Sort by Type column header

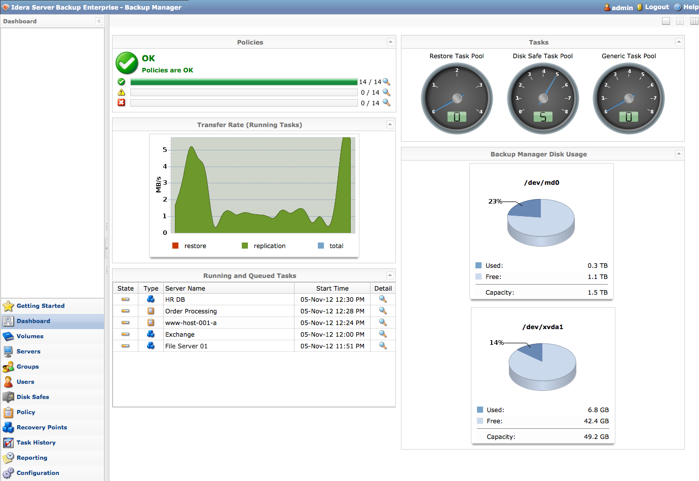(151, 288)
